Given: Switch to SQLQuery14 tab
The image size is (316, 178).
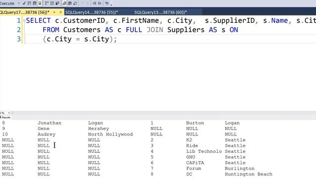Looking at the screenshot, I should coord(91,12).
